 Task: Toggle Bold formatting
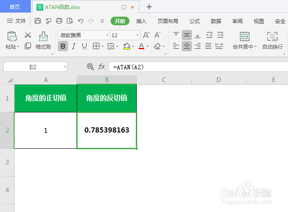pyautogui.click(x=63, y=46)
